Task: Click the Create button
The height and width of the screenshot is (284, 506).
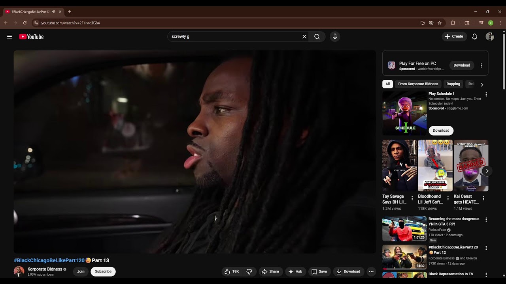Action: (x=454, y=37)
